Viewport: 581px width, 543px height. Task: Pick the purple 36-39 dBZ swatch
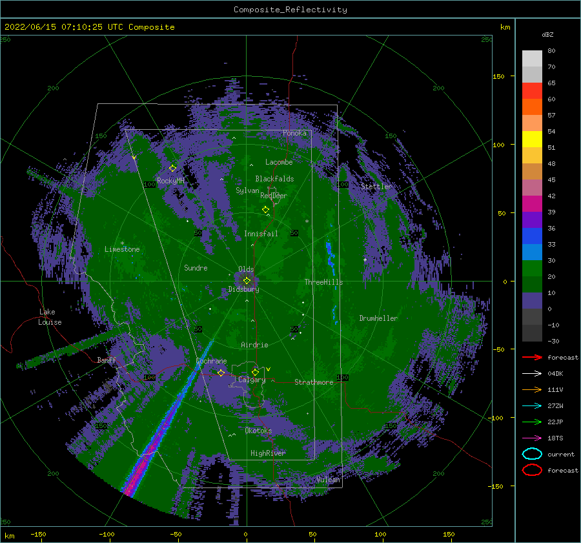click(532, 220)
